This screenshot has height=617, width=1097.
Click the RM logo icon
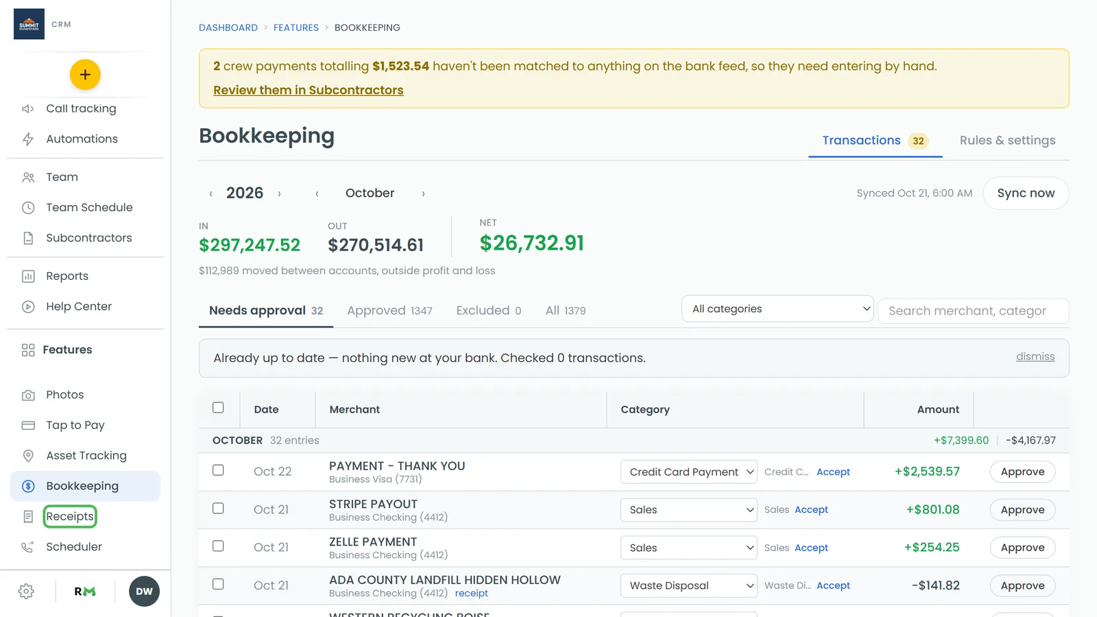point(85,591)
